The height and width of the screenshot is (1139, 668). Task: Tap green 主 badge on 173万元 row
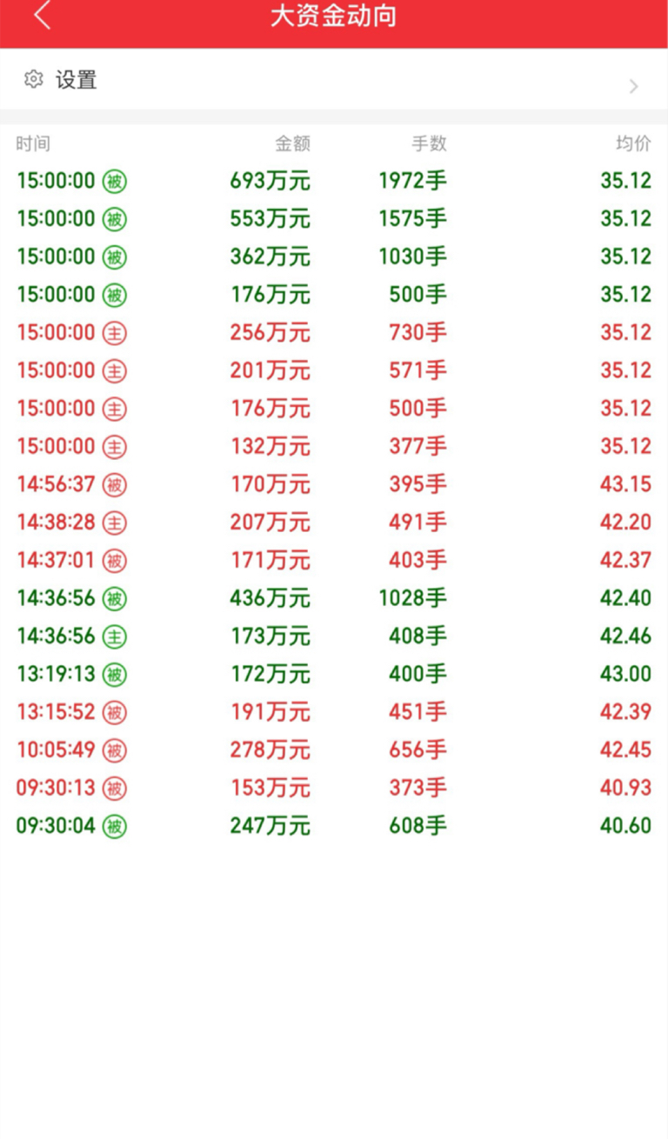[x=115, y=636]
